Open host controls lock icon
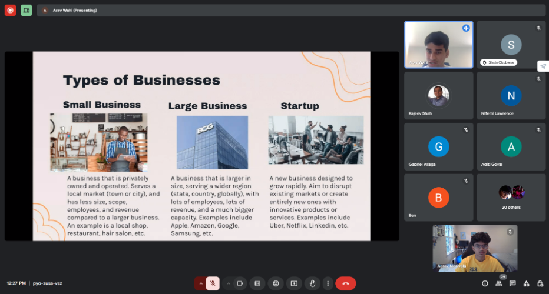The width and height of the screenshot is (549, 294). [x=540, y=283]
